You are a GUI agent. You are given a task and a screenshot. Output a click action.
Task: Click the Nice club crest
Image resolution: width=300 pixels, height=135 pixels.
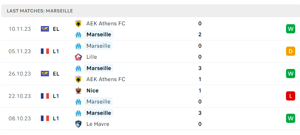78,91
